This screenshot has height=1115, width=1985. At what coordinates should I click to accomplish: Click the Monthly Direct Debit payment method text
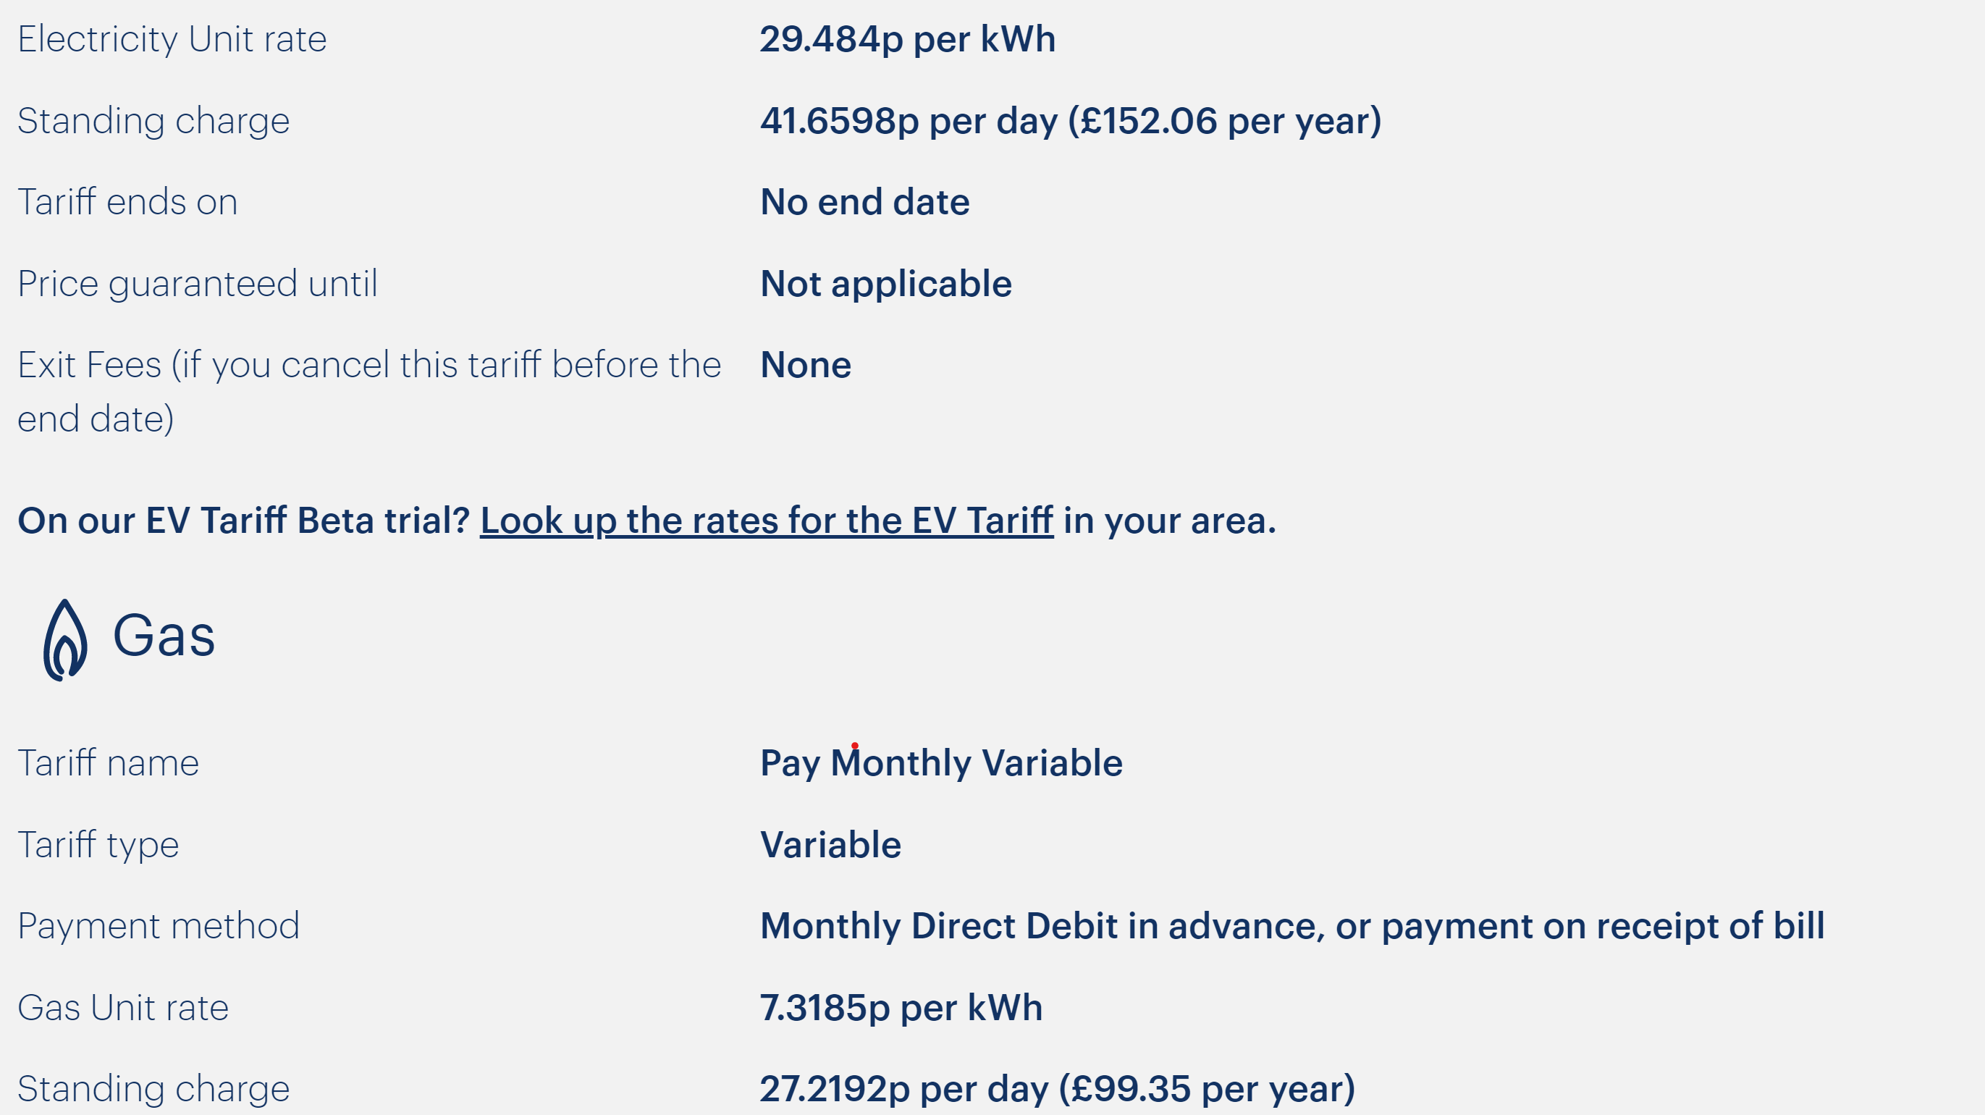point(1292,926)
